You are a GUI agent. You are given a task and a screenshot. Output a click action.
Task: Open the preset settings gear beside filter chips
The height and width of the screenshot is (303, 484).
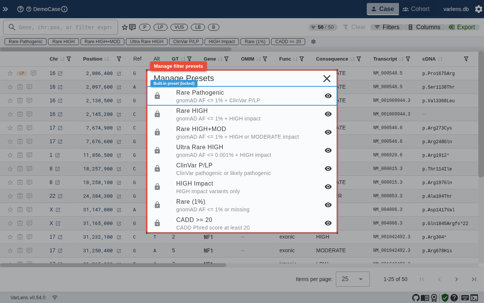pos(313,42)
